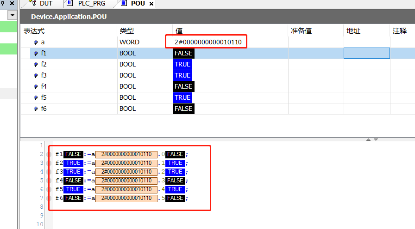Image resolution: width=415 pixels, height=229 pixels.
Task: Select variable name f3 in table
Action: click(x=44, y=75)
